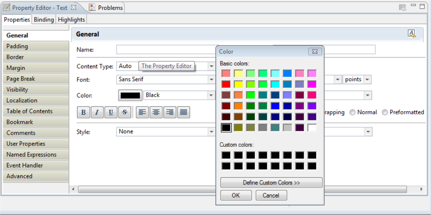Select the Normal whitespace radio button
This screenshot has height=215, width=431.
coord(352,113)
